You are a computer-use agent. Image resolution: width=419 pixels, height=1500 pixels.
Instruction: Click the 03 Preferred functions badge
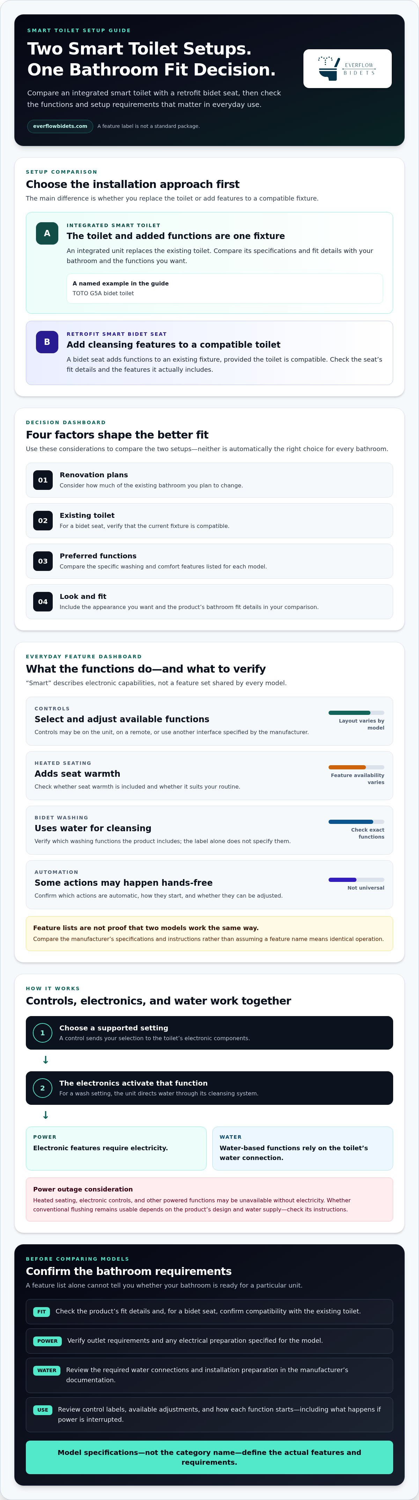point(43,561)
